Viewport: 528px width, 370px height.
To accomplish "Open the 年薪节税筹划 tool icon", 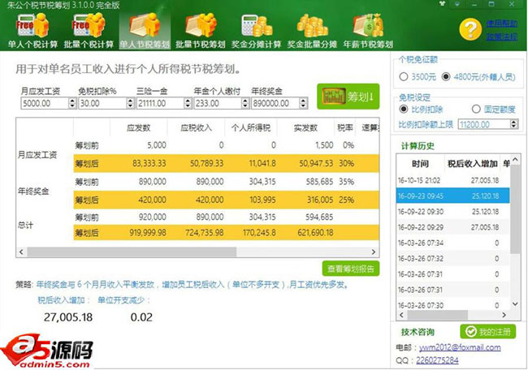I will 368,31.
